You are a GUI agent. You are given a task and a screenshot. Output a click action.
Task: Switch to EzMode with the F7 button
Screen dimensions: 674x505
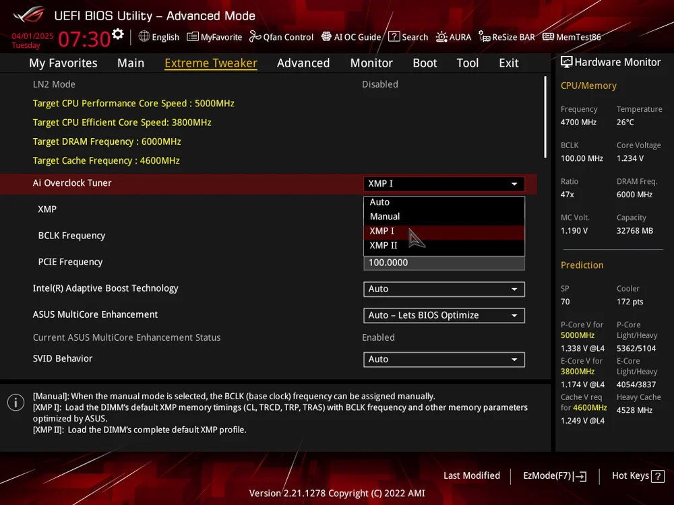coord(554,476)
